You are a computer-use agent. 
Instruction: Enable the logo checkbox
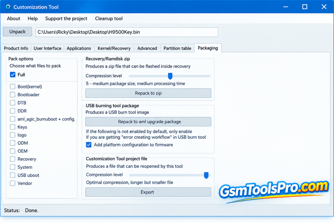[x=13, y=135]
